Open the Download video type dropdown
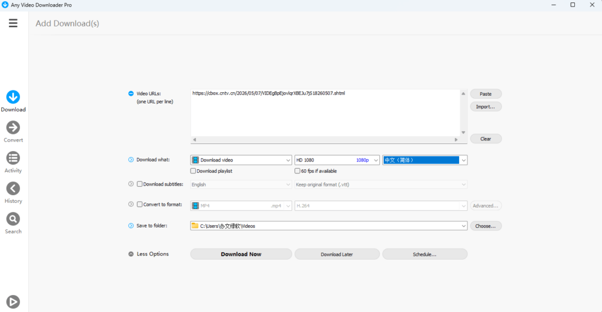 tap(241, 160)
